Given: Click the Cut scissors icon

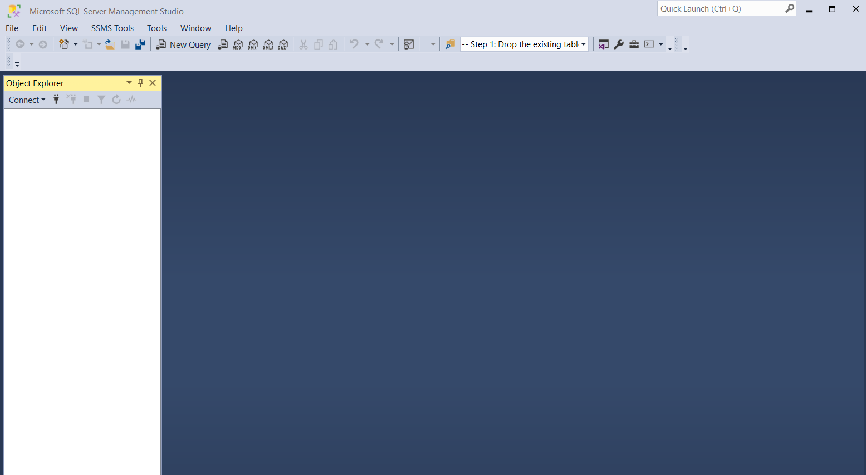Looking at the screenshot, I should 304,44.
